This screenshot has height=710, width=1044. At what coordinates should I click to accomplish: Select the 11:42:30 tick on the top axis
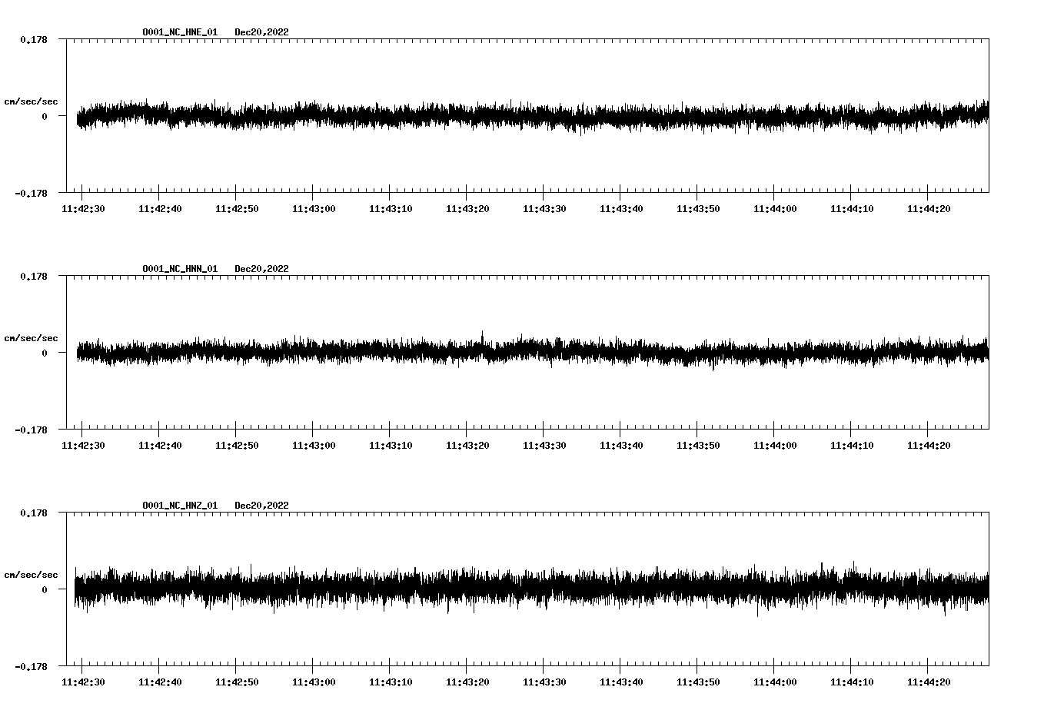click(83, 207)
